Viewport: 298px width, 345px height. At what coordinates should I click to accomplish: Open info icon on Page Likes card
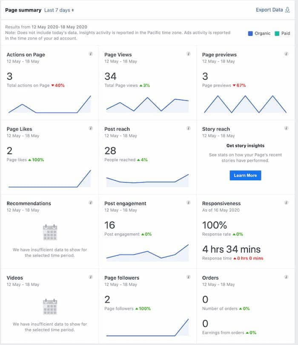(91, 128)
